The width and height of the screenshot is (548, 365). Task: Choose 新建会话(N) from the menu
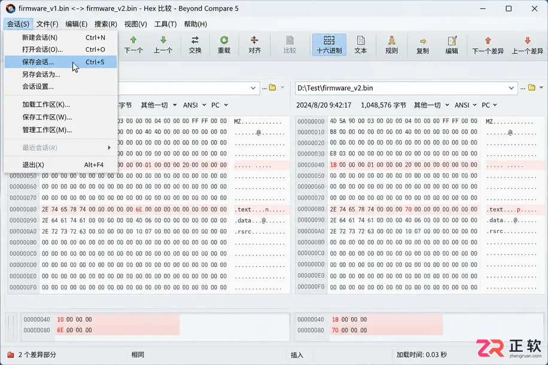[60, 38]
